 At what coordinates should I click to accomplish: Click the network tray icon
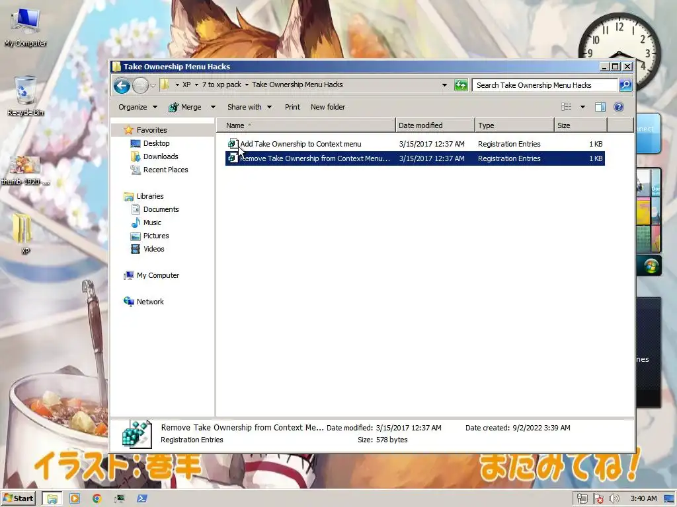point(582,499)
